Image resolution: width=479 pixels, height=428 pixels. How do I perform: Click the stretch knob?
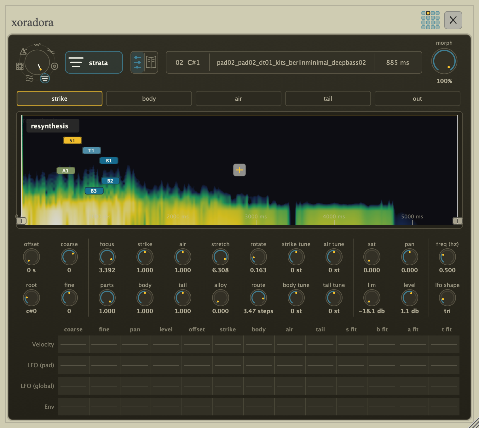[x=221, y=257]
